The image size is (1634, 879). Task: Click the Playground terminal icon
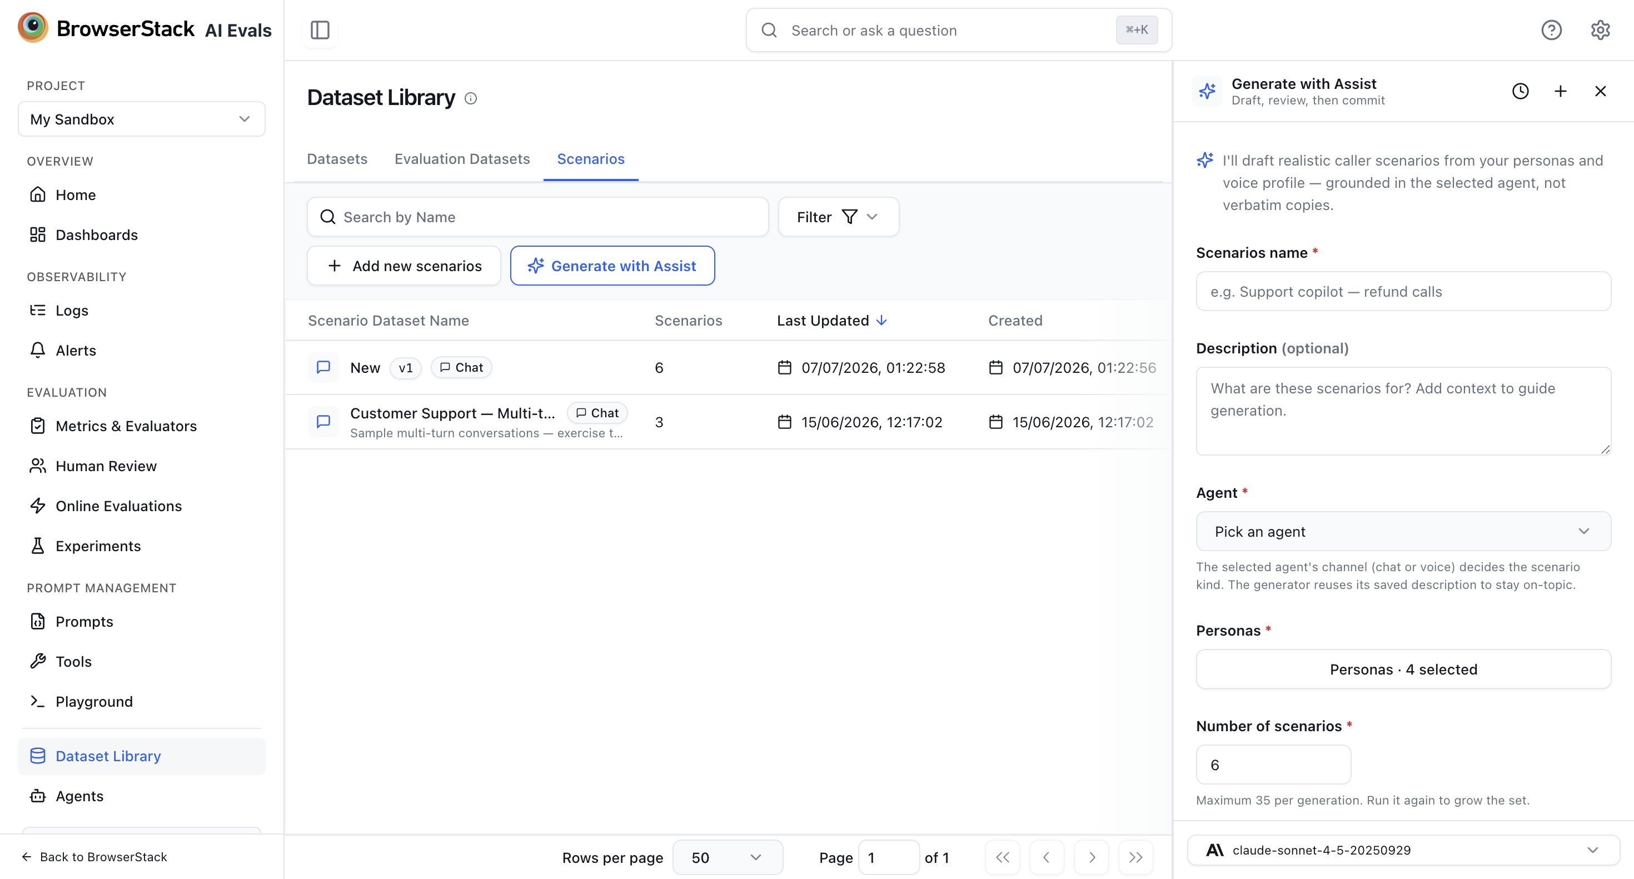pyautogui.click(x=38, y=701)
